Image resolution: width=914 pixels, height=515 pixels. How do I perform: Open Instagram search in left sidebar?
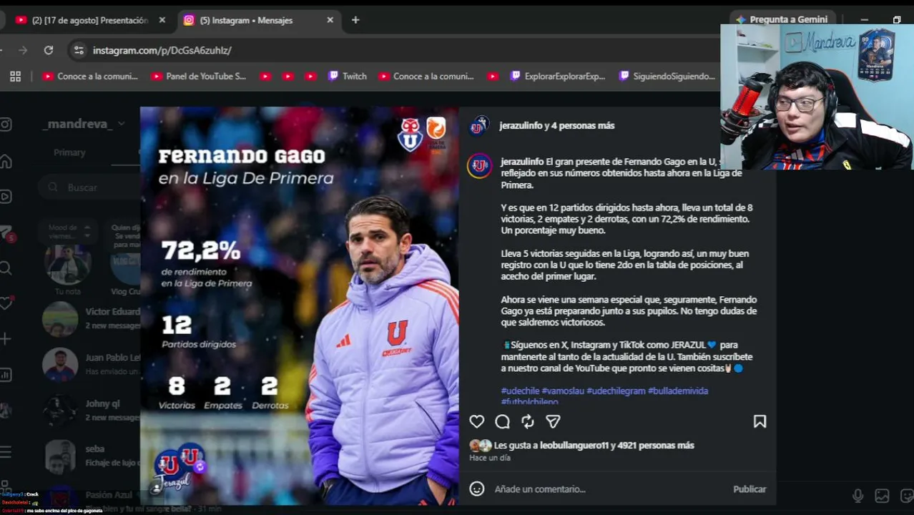[x=6, y=268]
